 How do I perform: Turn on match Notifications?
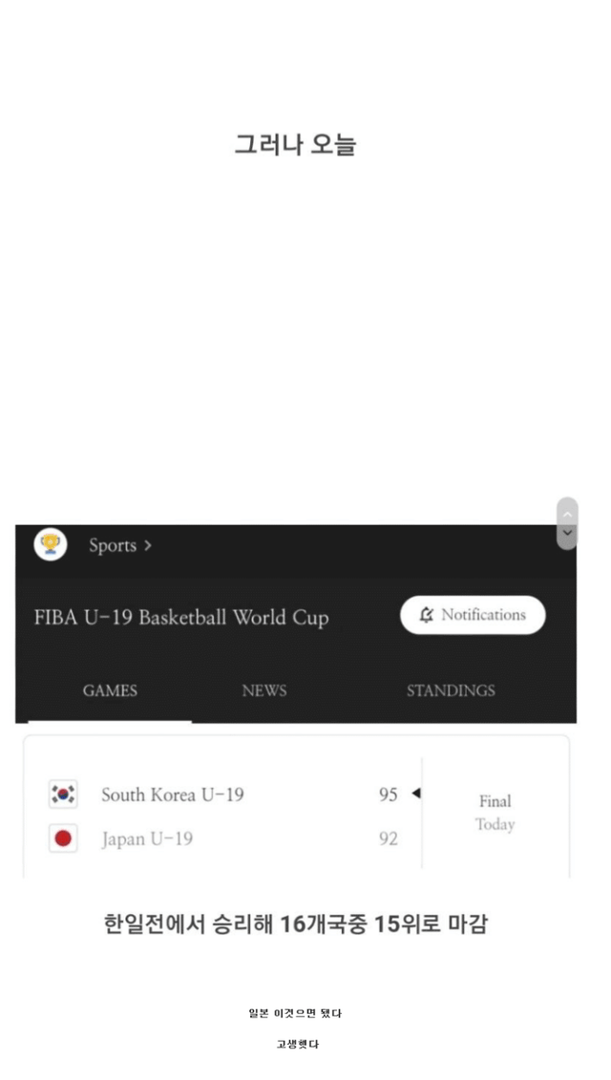pyautogui.click(x=473, y=615)
